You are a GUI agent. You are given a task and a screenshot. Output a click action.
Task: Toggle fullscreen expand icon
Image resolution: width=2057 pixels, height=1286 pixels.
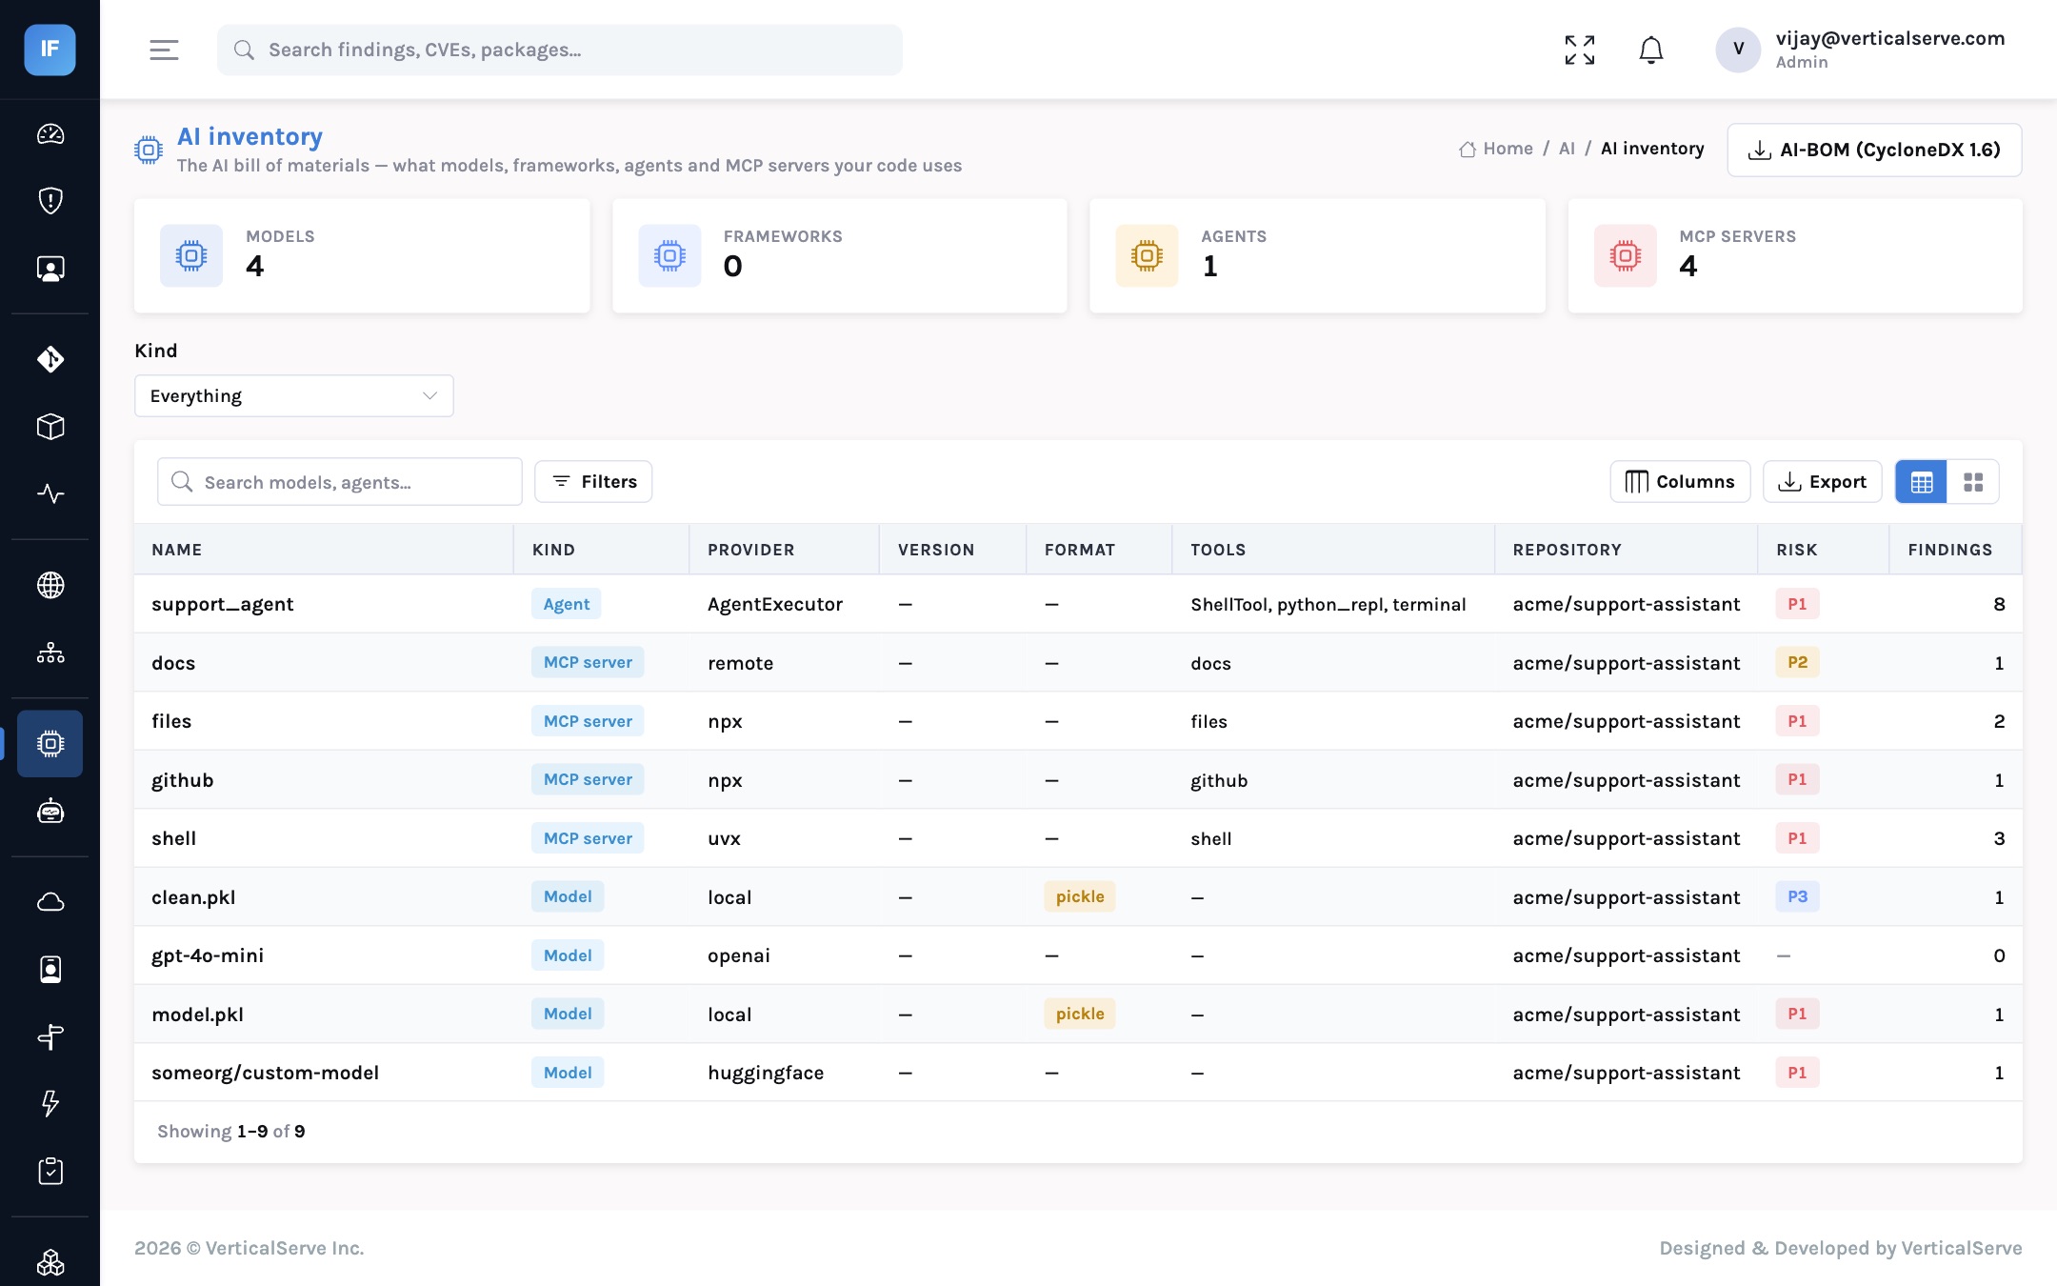click(x=1580, y=50)
